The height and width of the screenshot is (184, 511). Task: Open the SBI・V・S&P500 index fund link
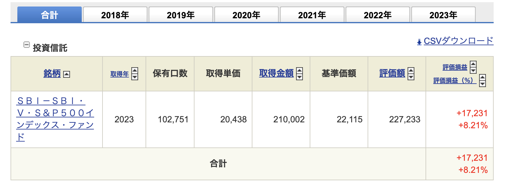pos(55,119)
